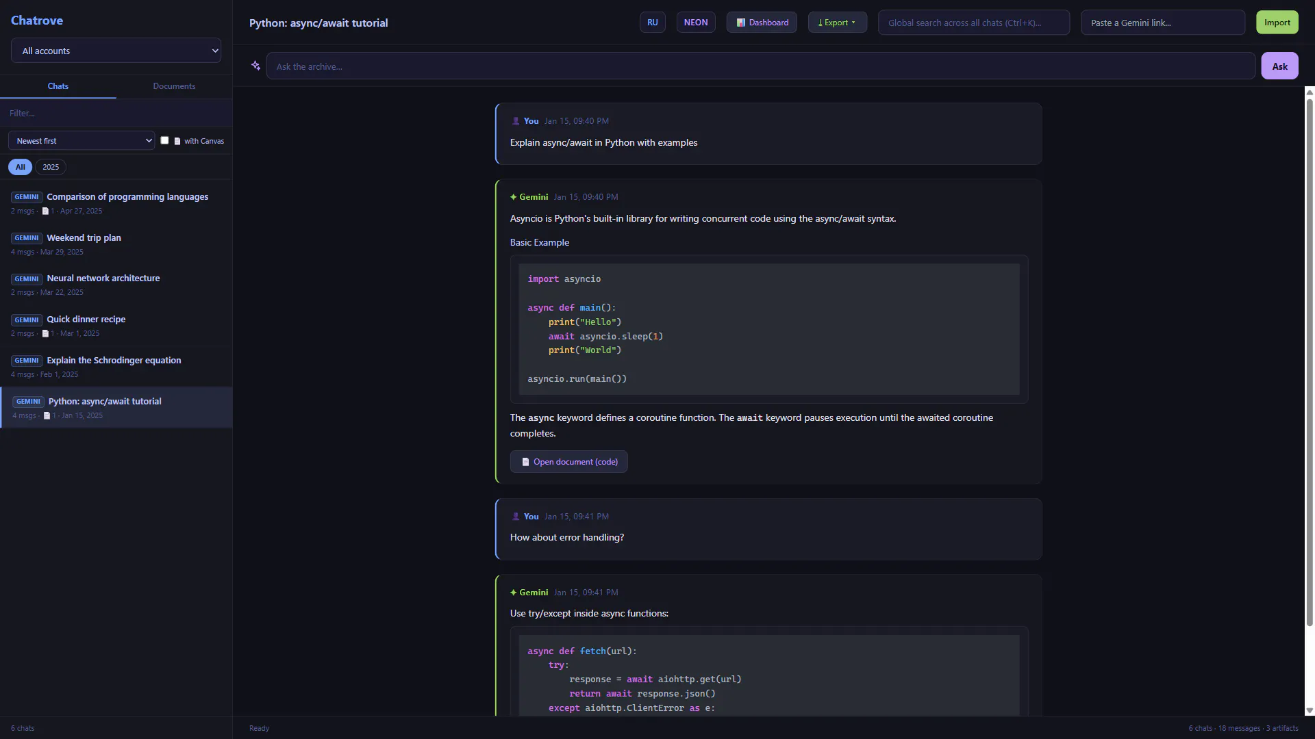
Task: Click the purple Ask button
Action: (1279, 66)
